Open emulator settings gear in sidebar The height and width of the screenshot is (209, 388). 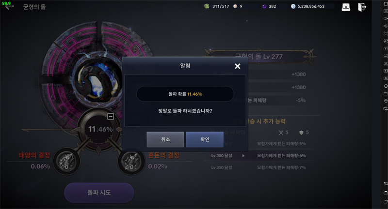pos(386,4)
